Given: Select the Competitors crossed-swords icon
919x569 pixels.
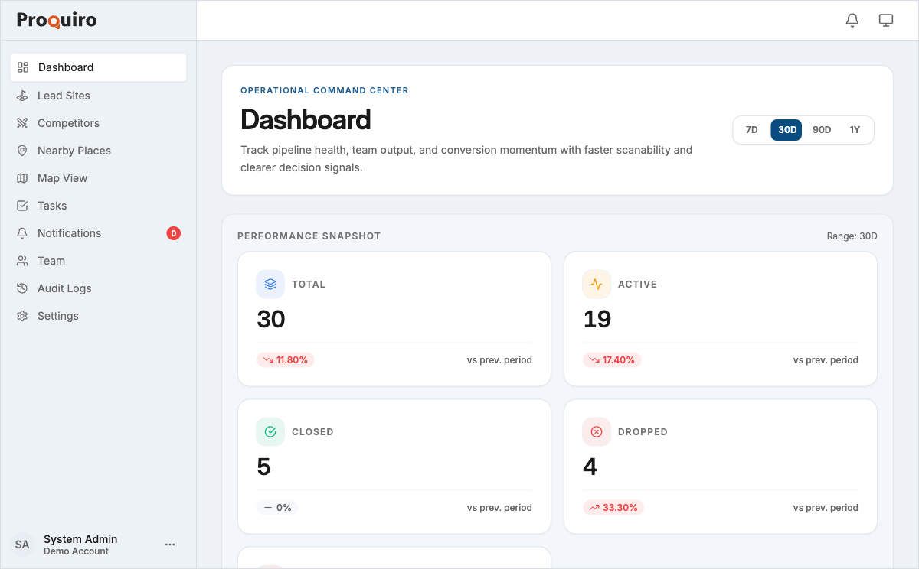Looking at the screenshot, I should click(x=24, y=122).
